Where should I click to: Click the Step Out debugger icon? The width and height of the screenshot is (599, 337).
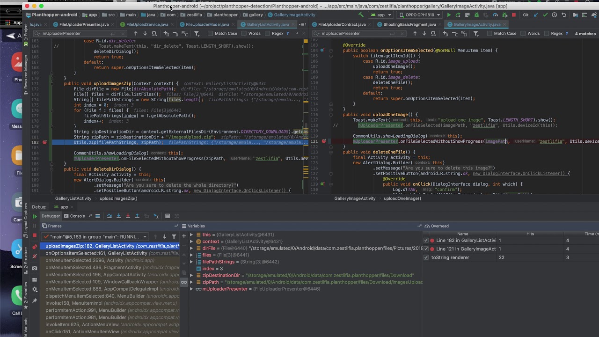coord(137,216)
